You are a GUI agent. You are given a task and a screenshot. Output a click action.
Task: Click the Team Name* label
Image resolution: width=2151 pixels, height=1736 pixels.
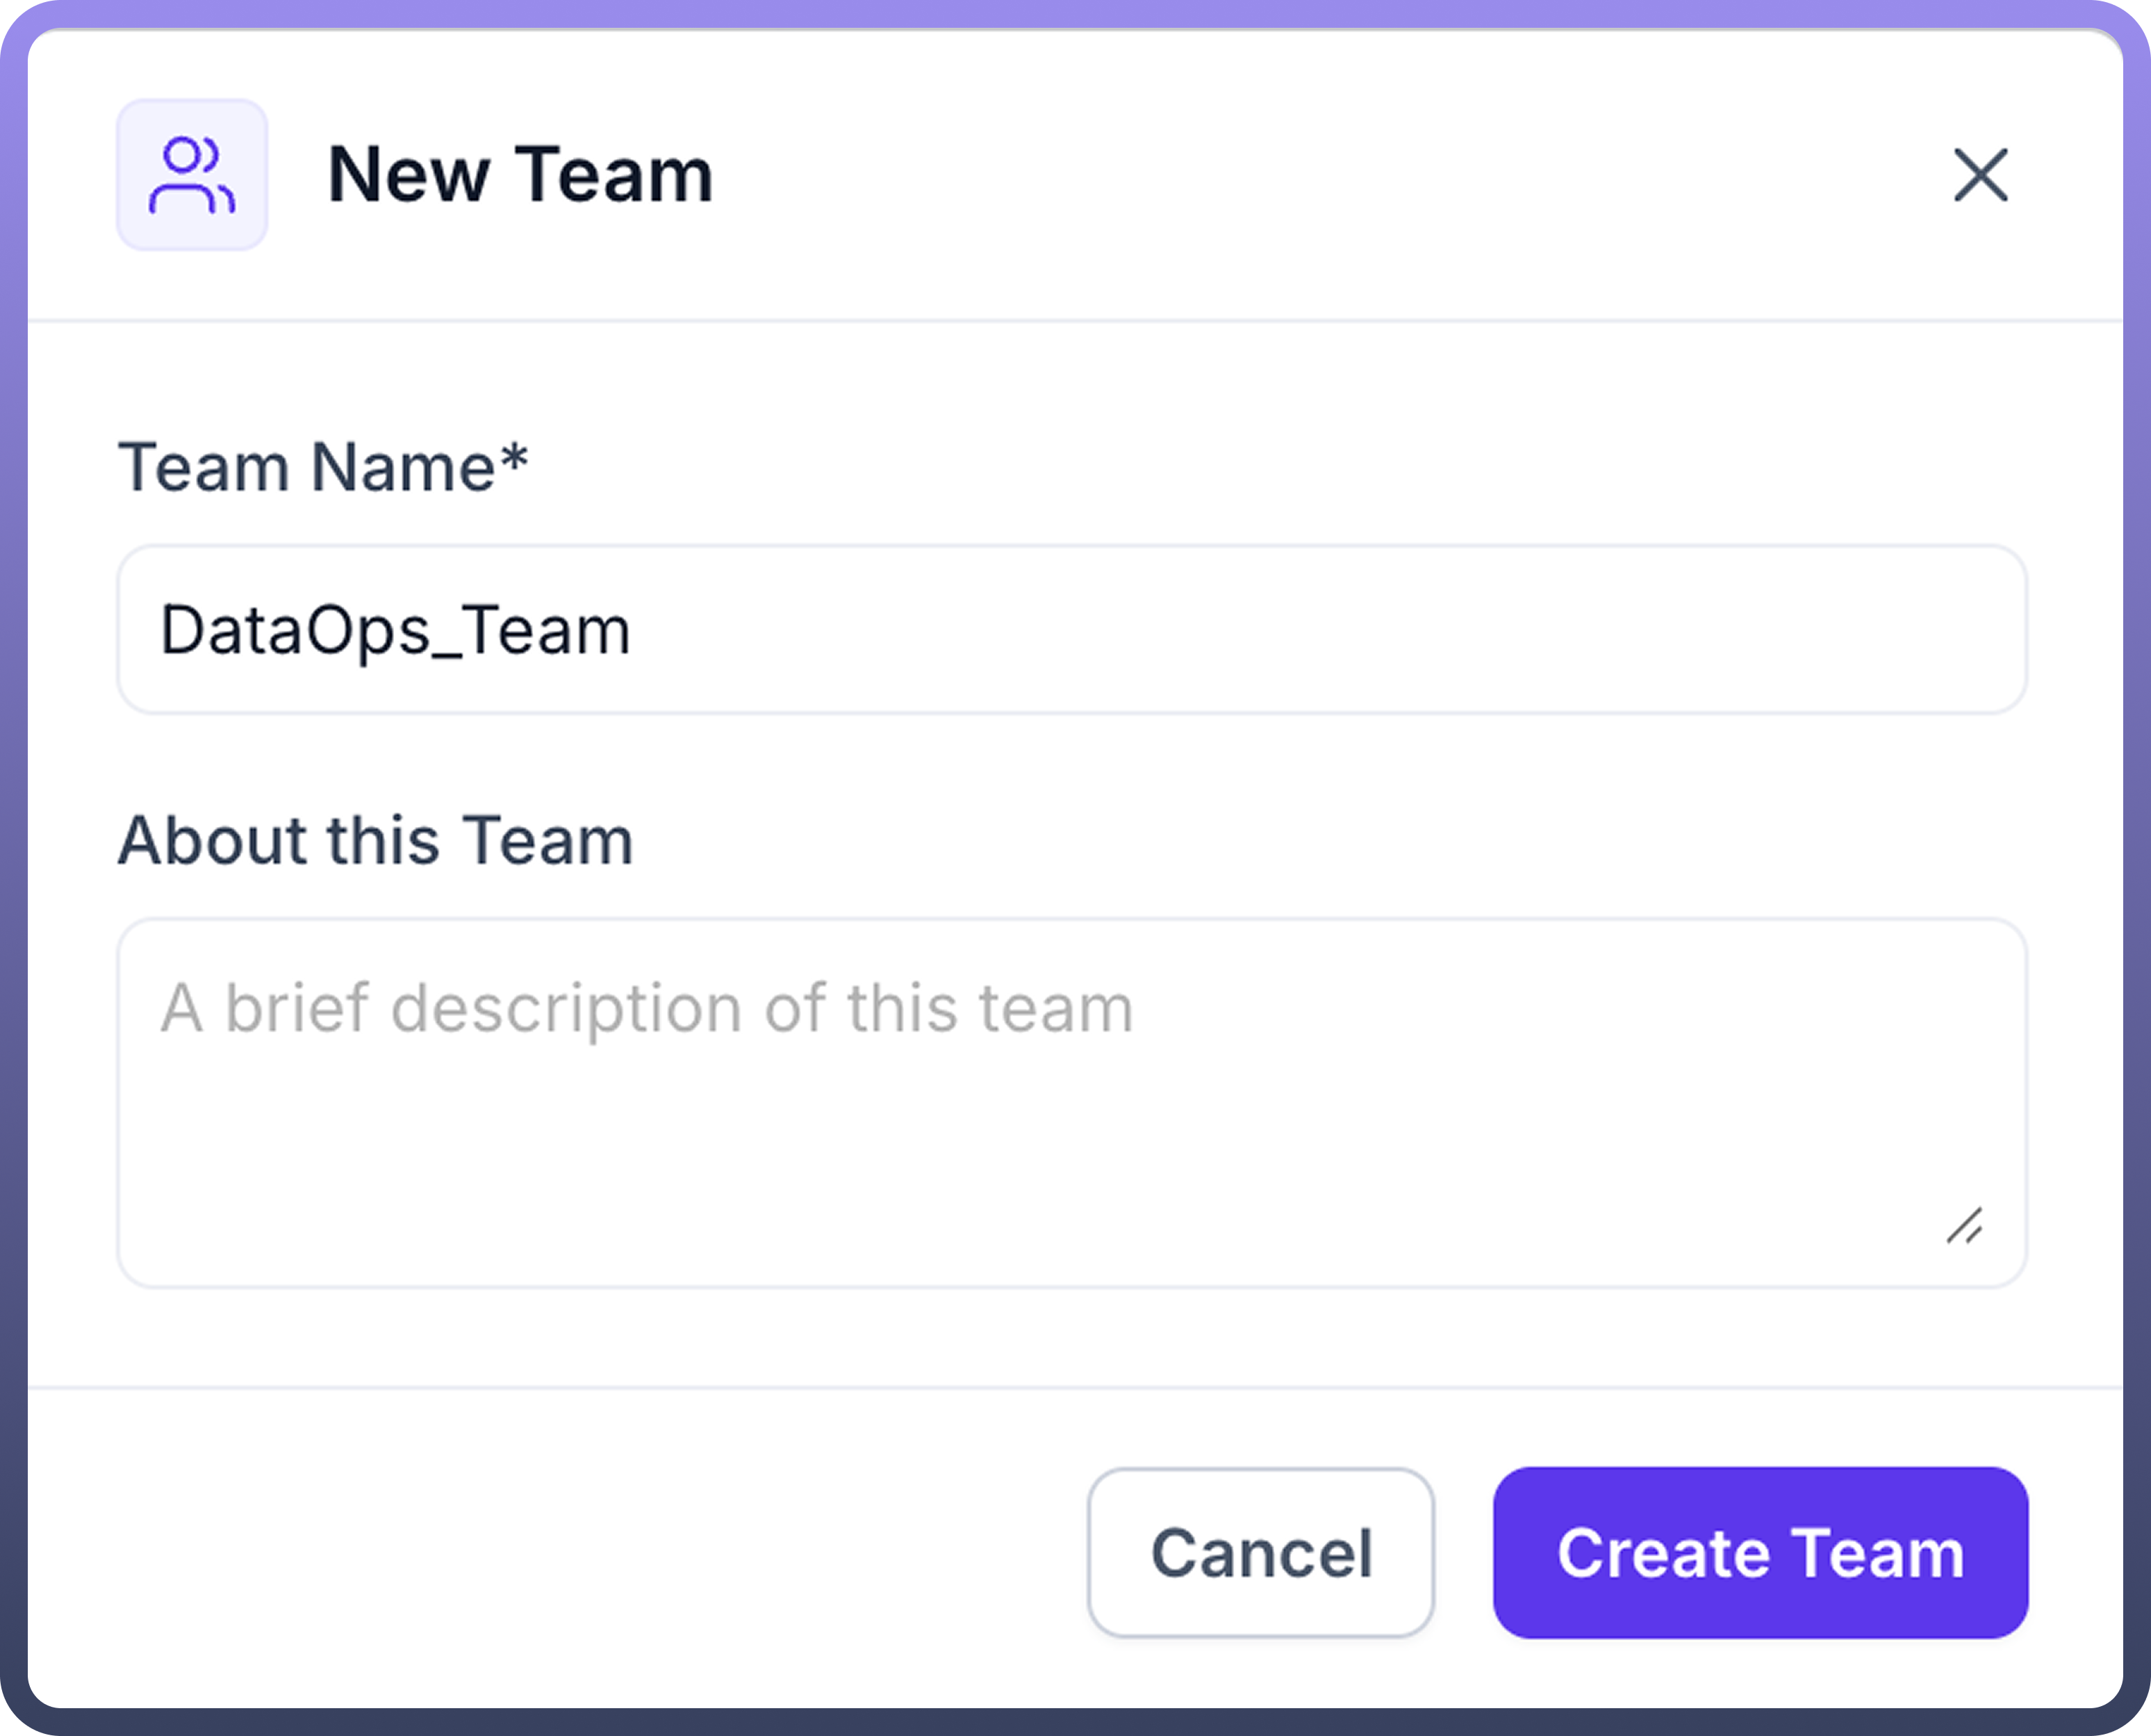324,466
